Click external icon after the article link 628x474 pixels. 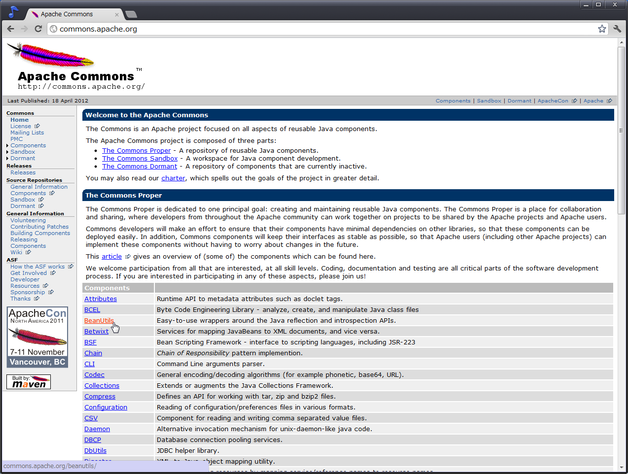pos(128,257)
